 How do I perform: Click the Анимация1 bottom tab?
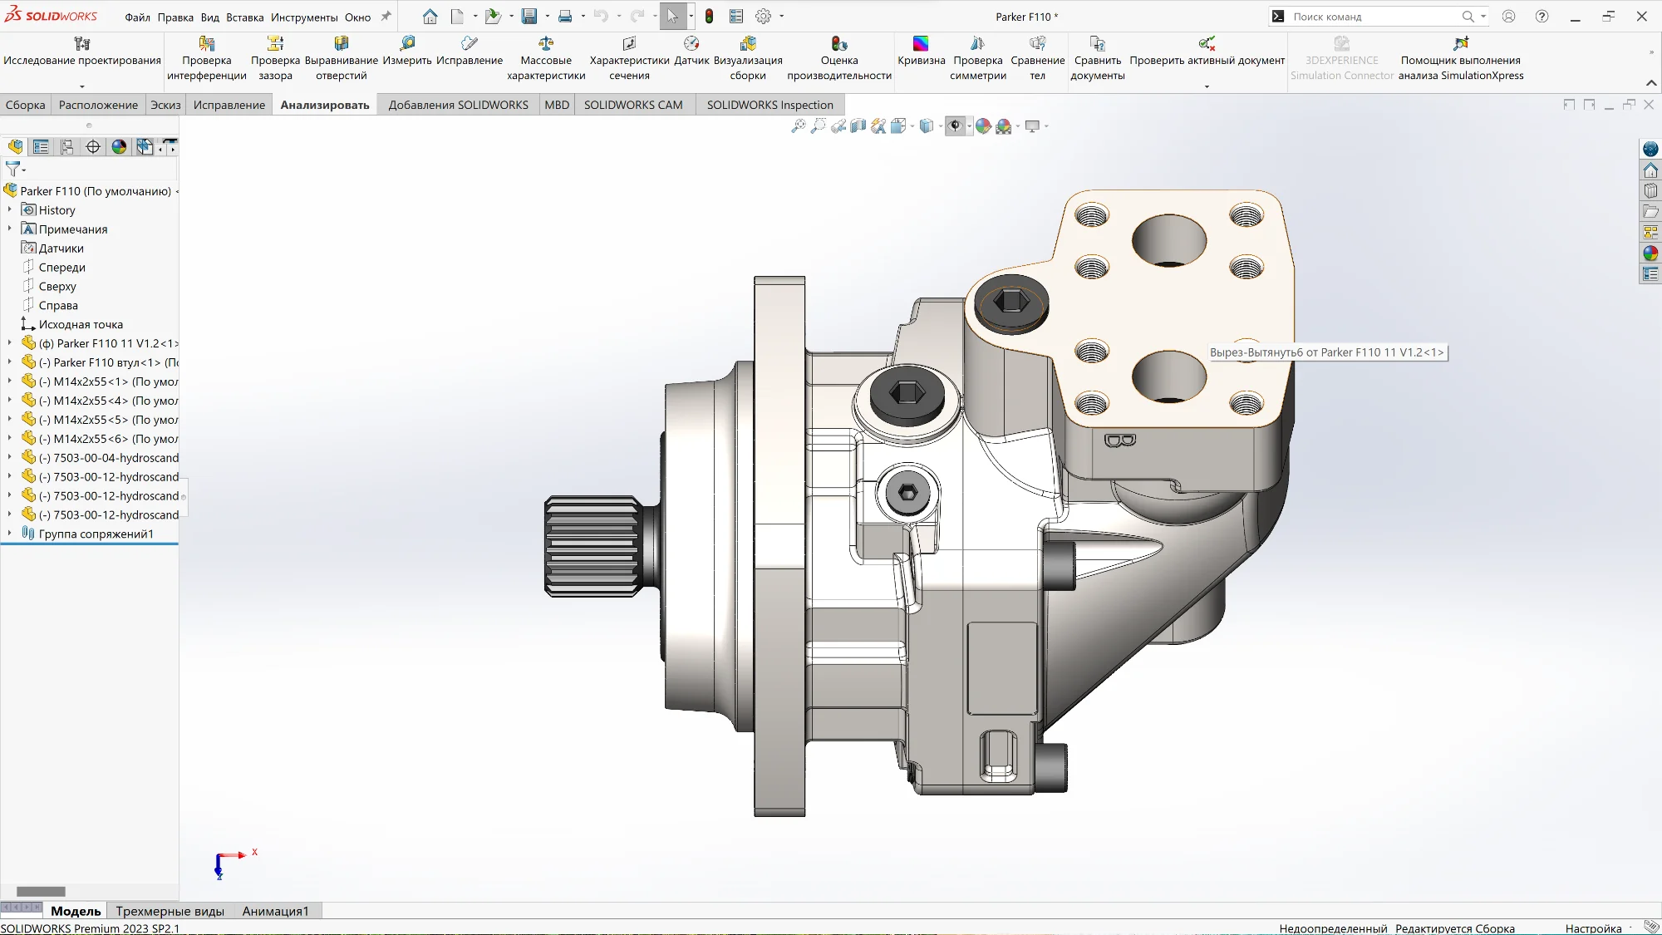point(275,911)
